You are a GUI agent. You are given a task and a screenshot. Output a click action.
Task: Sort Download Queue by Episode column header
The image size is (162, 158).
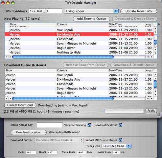click(x=82, y=70)
